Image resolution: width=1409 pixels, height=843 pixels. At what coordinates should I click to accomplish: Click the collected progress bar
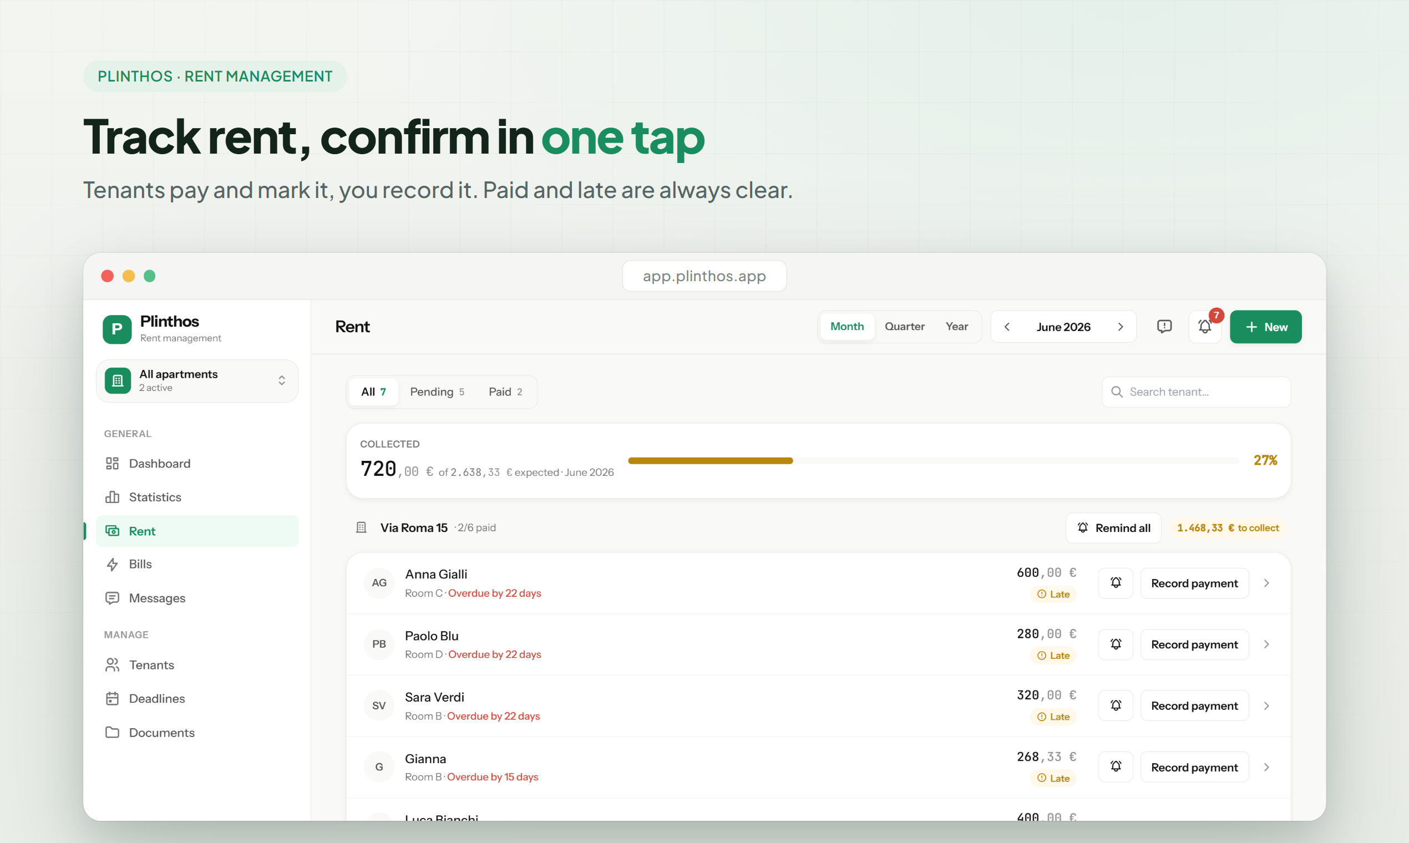pos(934,461)
